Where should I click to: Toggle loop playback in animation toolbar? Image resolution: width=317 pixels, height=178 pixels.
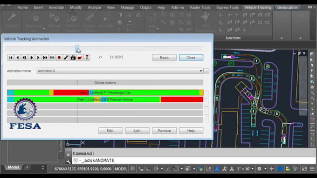[x=52, y=58]
